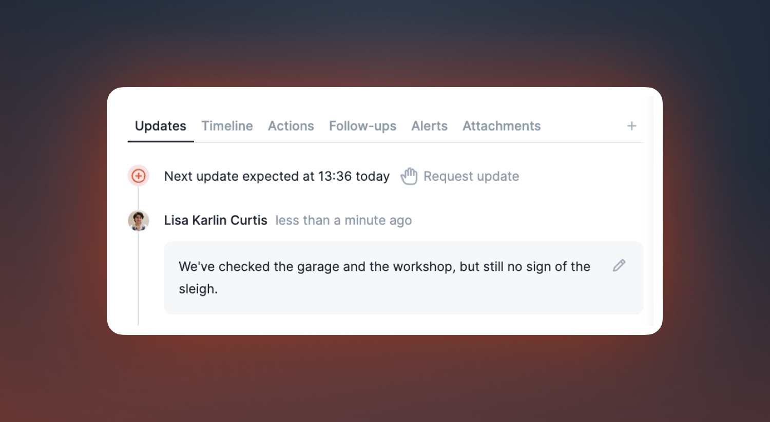The image size is (770, 422).
Task: Click the Request update link
Action: [x=471, y=176]
